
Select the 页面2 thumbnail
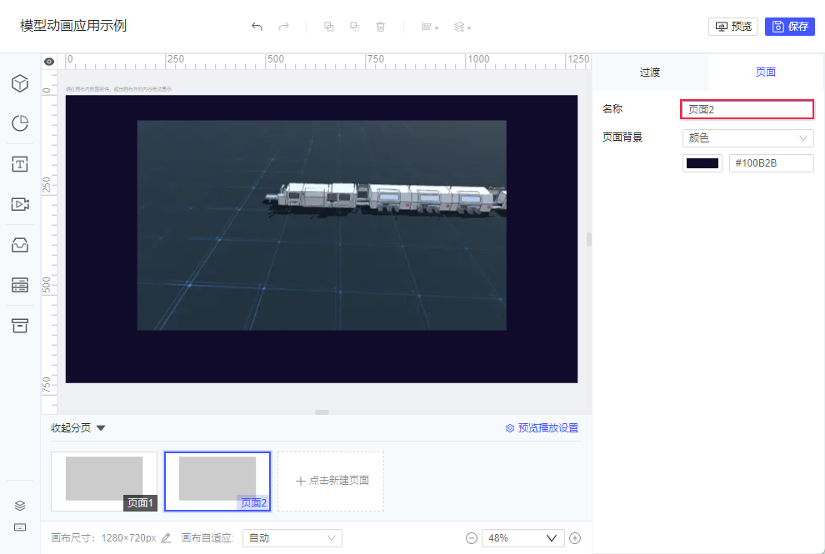tap(217, 482)
